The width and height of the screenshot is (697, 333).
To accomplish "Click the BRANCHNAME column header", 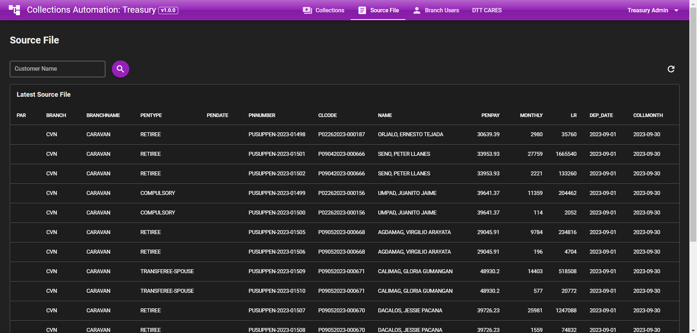I will [103, 115].
